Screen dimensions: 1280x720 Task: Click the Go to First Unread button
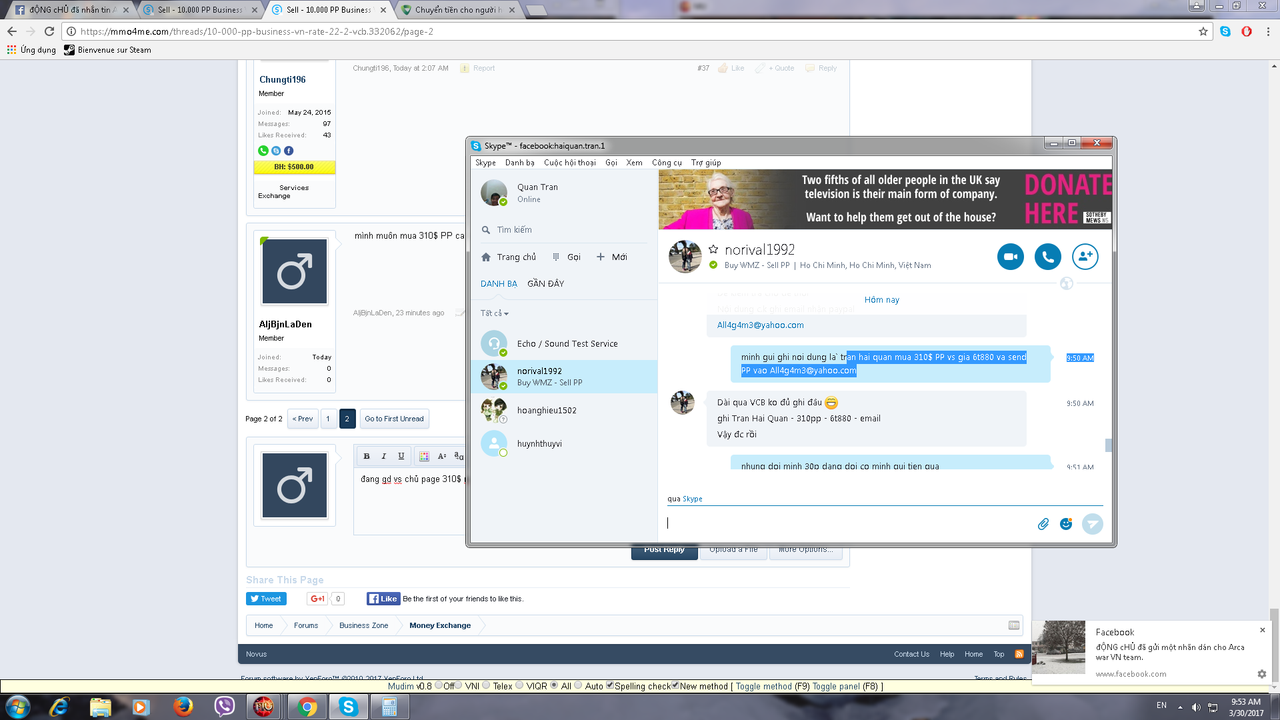point(394,419)
